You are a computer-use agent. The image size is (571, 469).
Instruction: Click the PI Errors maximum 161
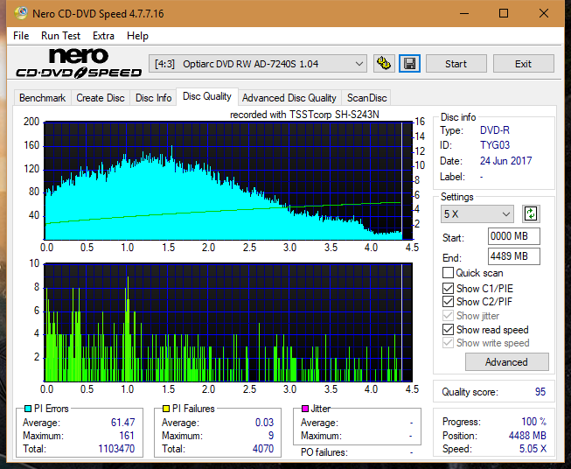tap(127, 436)
